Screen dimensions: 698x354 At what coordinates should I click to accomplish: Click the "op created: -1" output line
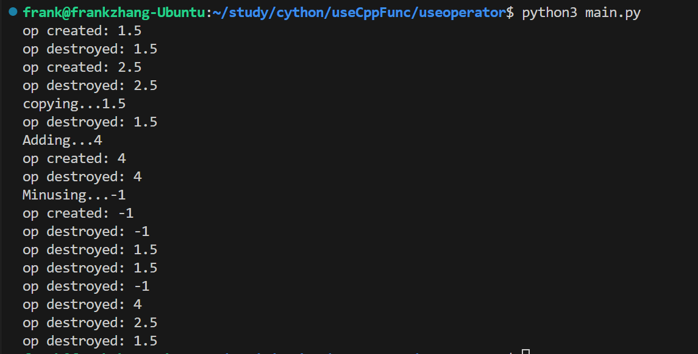click(x=78, y=213)
